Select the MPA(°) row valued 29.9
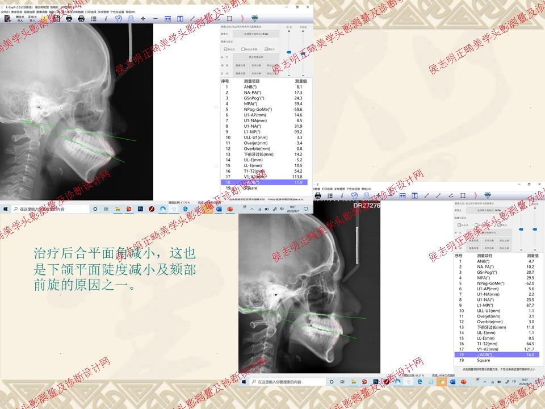Image resolution: width=545 pixels, height=409 pixels. (497, 278)
